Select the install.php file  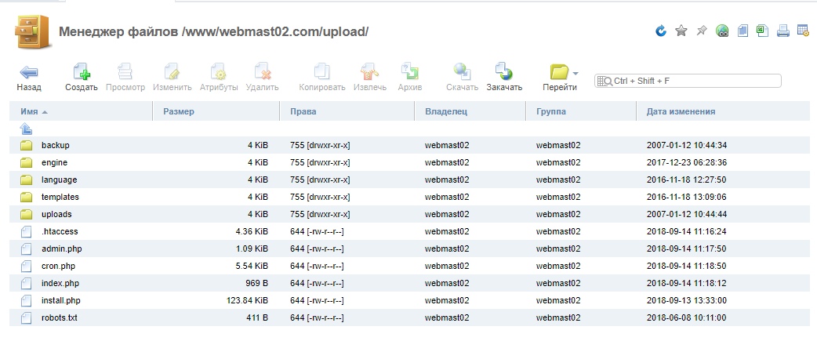[60, 300]
